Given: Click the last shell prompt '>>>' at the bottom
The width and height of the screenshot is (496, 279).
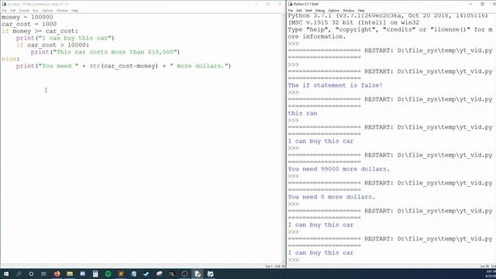Looking at the screenshot, I should 293,260.
